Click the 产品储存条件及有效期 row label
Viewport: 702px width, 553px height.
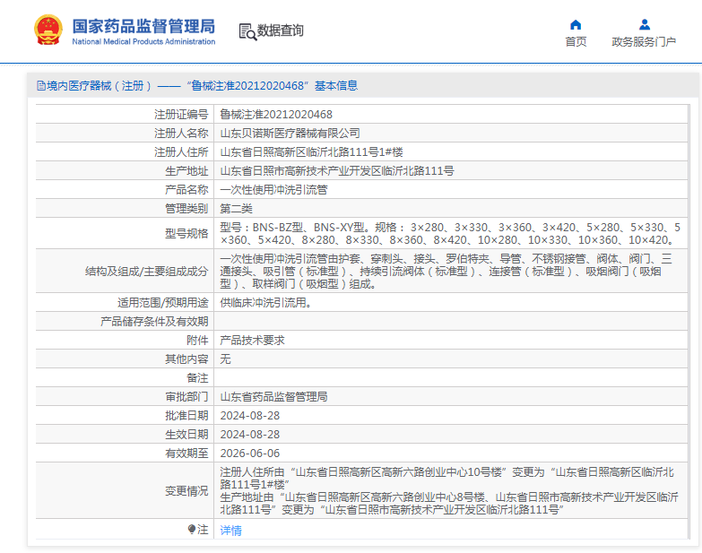154,321
